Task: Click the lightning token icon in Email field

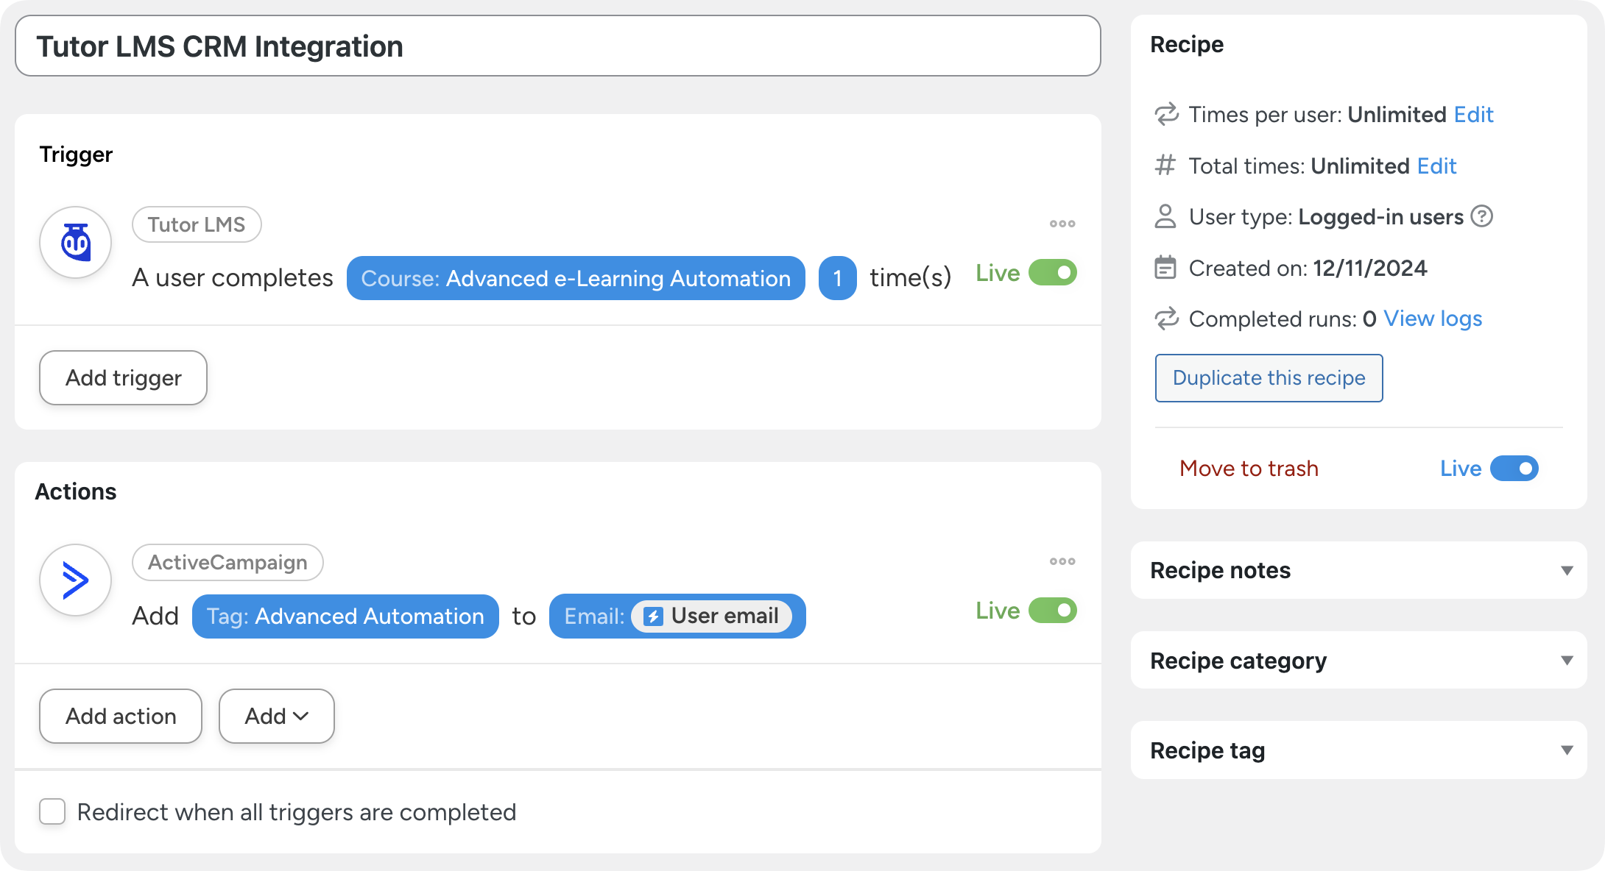Action: [x=653, y=616]
